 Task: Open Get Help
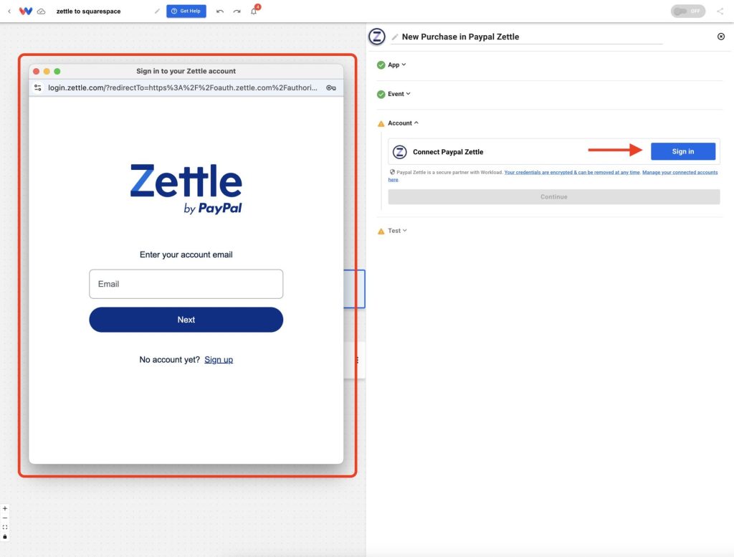pyautogui.click(x=186, y=11)
